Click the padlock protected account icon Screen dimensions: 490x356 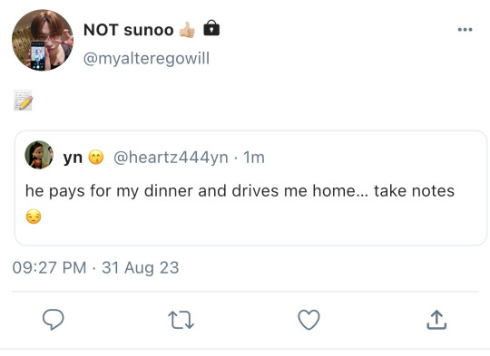(211, 28)
